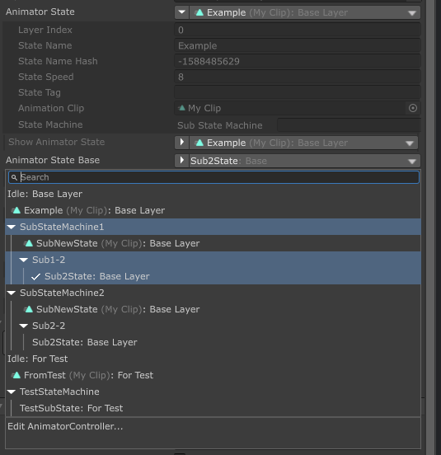The height and width of the screenshot is (455, 441).
Task: Open the Sub2State Base dropdown
Action: pyautogui.click(x=305, y=161)
